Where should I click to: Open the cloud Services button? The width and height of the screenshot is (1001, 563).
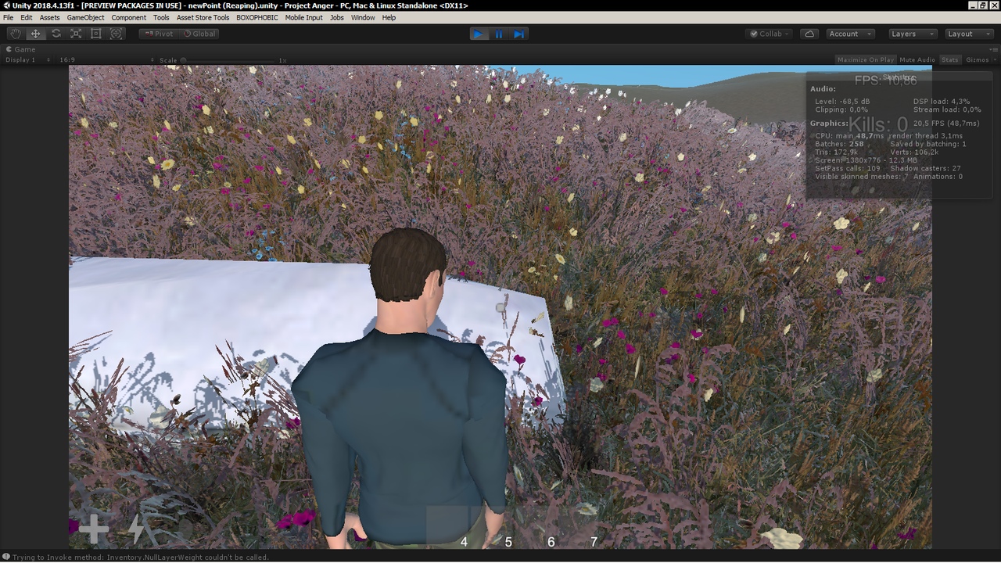pos(809,34)
